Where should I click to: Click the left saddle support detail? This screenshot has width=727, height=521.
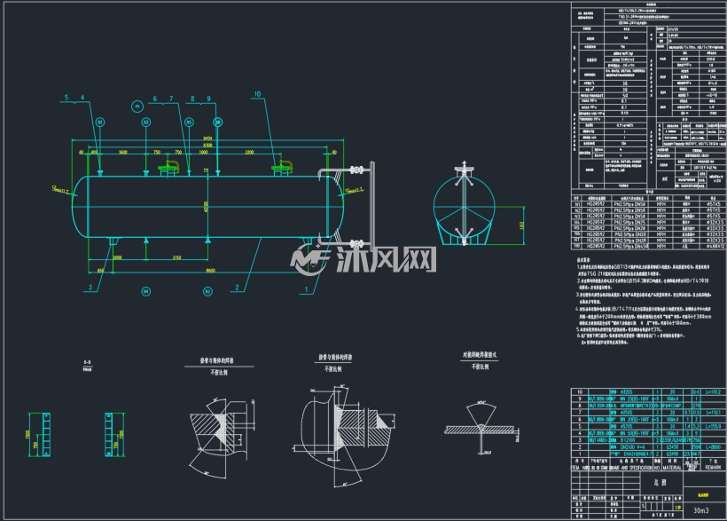pos(46,434)
